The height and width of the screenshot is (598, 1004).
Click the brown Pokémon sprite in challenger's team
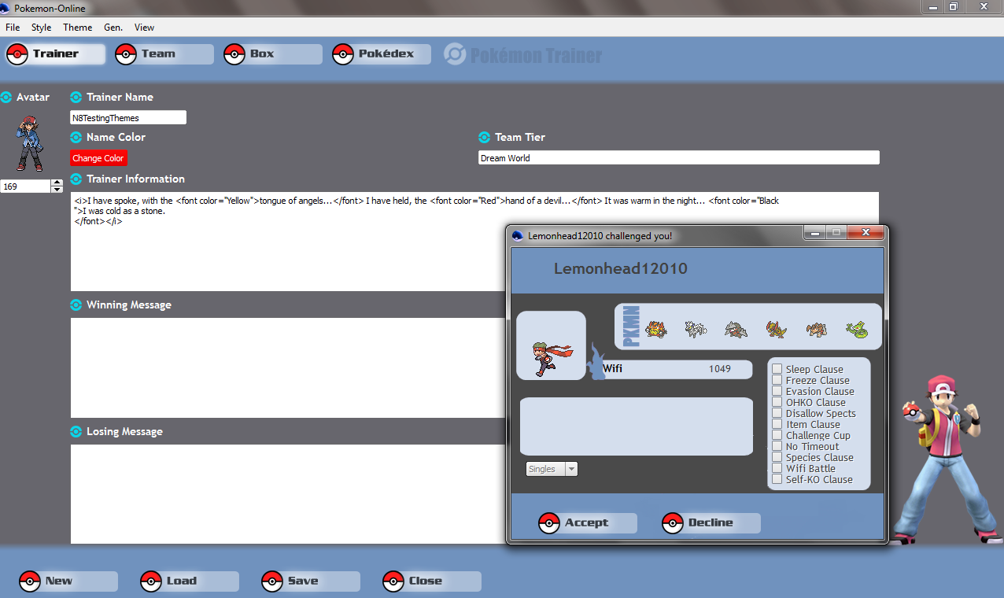817,329
